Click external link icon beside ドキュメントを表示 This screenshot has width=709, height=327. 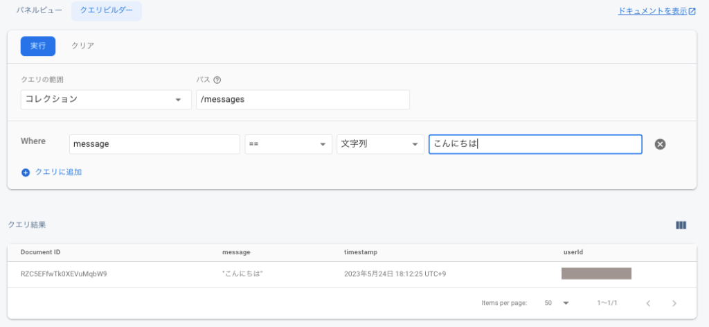click(x=692, y=11)
